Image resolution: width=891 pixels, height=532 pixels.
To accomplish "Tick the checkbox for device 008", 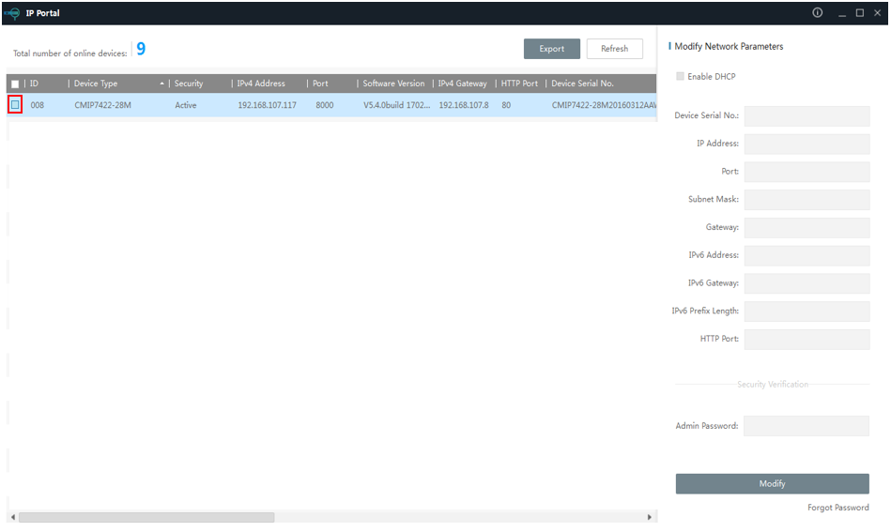I will click(x=15, y=105).
